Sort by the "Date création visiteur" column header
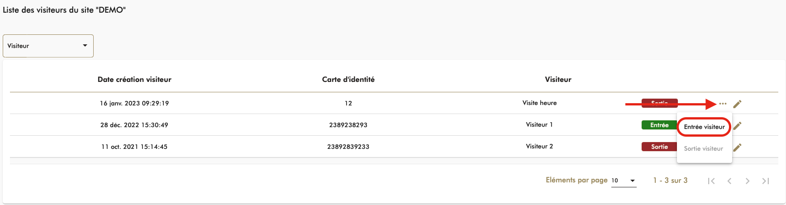Image resolution: width=786 pixels, height=205 pixels. [x=134, y=79]
